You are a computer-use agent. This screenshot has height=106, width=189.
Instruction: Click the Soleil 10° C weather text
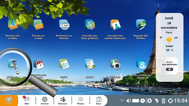(x=169, y=48)
